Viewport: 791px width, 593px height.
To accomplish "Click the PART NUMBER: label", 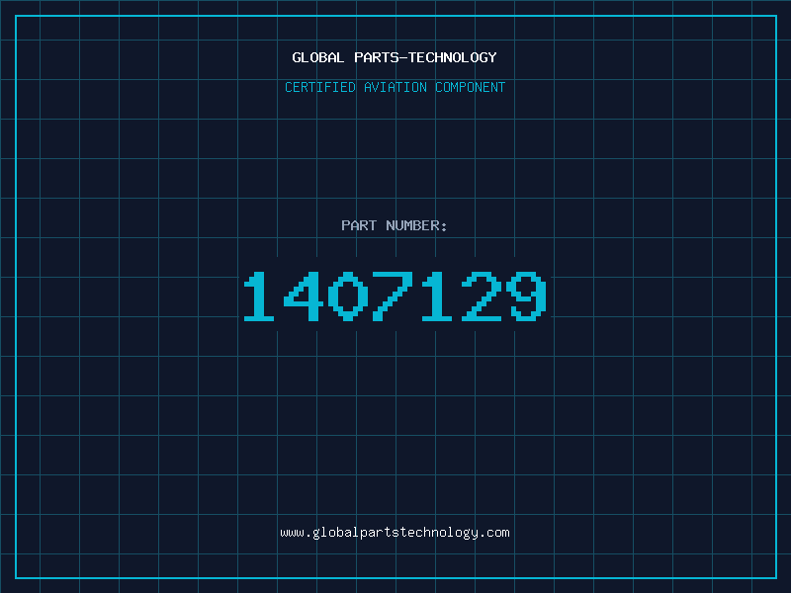I will pos(395,225).
